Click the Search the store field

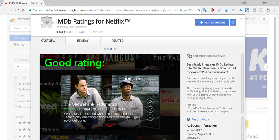(x=20, y=28)
